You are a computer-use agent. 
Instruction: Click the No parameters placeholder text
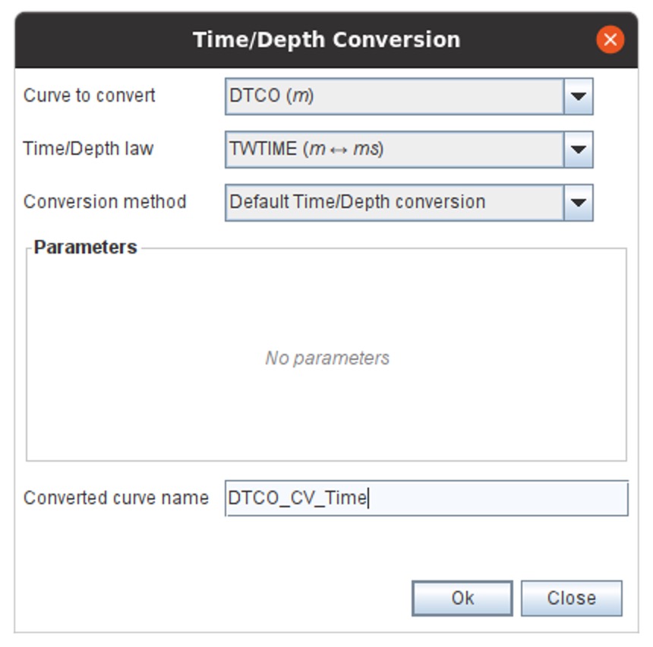(327, 358)
